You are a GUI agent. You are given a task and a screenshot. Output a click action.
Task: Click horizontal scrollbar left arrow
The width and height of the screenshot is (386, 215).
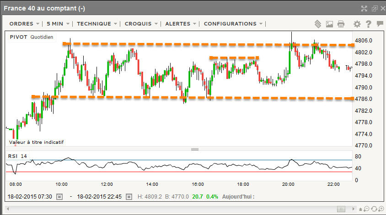tap(8, 209)
